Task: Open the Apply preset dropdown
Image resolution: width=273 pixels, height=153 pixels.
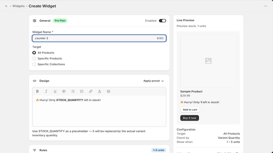Action: (154, 81)
